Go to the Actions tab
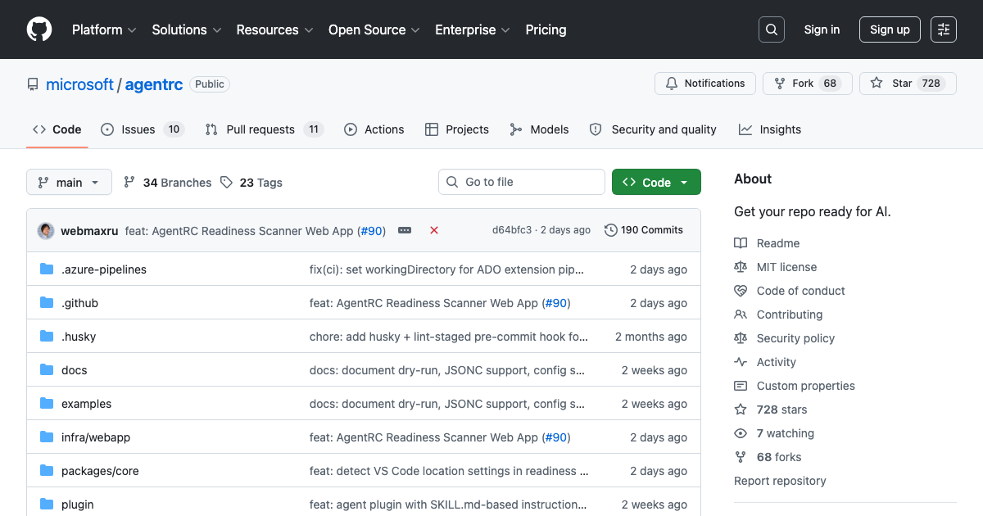983x516 pixels. (374, 129)
